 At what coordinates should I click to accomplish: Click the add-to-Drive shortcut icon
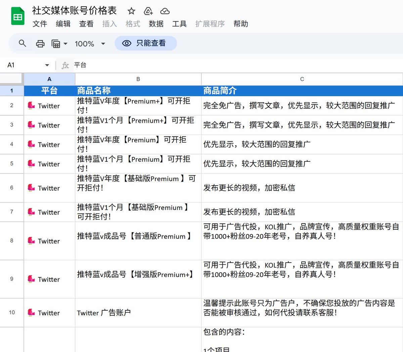pyautogui.click(x=148, y=11)
